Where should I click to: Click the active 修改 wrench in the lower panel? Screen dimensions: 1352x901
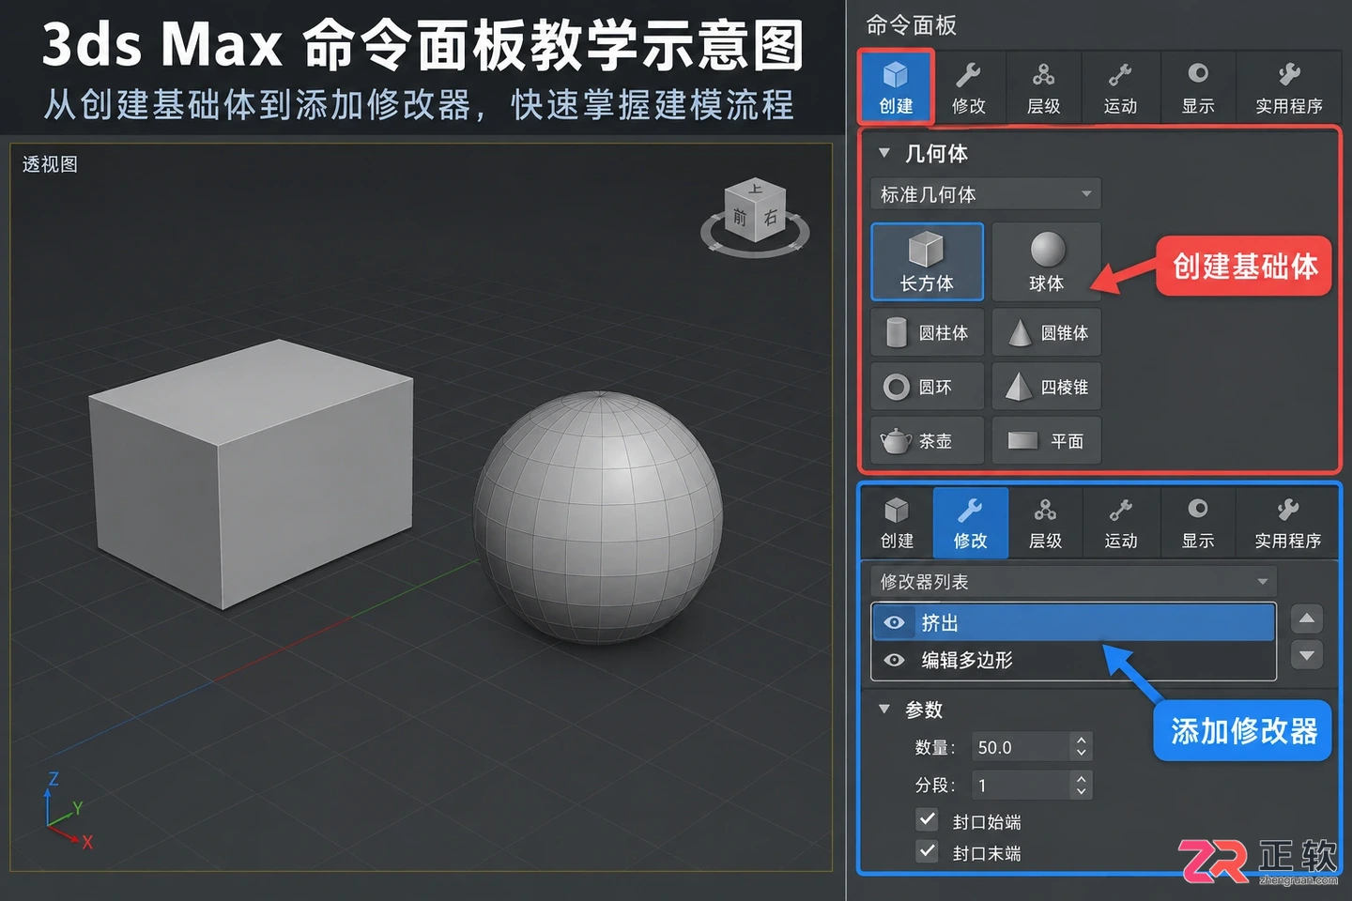coord(970,523)
